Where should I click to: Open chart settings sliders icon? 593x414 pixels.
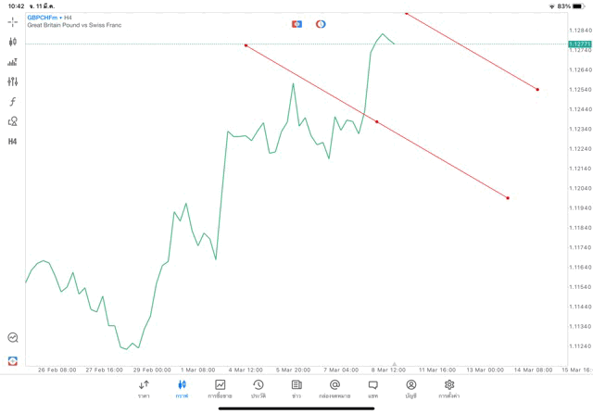coord(13,82)
